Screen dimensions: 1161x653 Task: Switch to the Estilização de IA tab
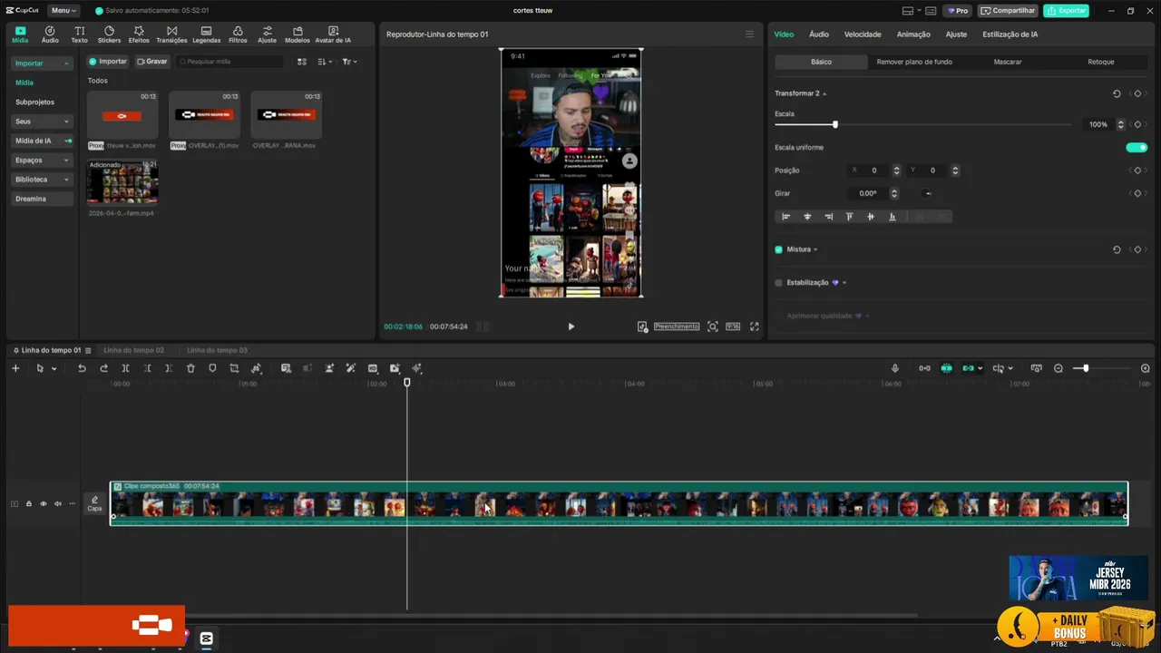coord(1010,34)
